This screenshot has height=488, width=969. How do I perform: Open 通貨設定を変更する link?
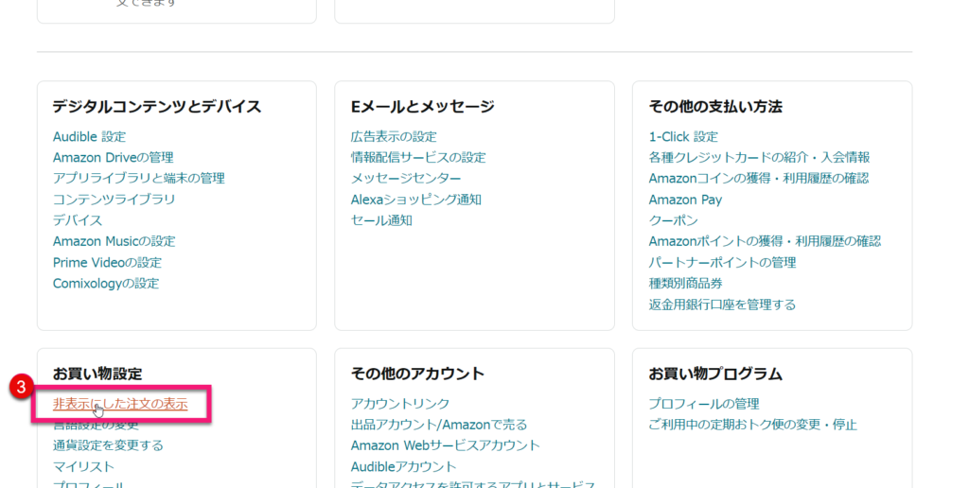click(108, 445)
